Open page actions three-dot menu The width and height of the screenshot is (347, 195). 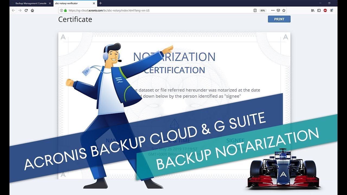(x=273, y=10)
